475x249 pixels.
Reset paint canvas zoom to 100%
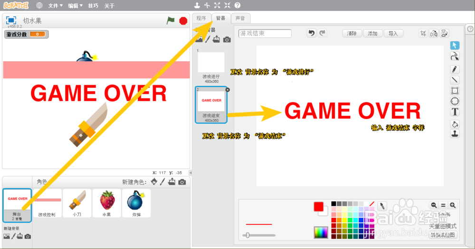(443, 205)
